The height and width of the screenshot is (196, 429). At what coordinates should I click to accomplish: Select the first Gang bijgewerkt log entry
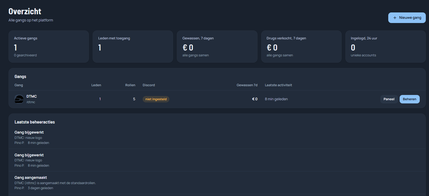217,137
